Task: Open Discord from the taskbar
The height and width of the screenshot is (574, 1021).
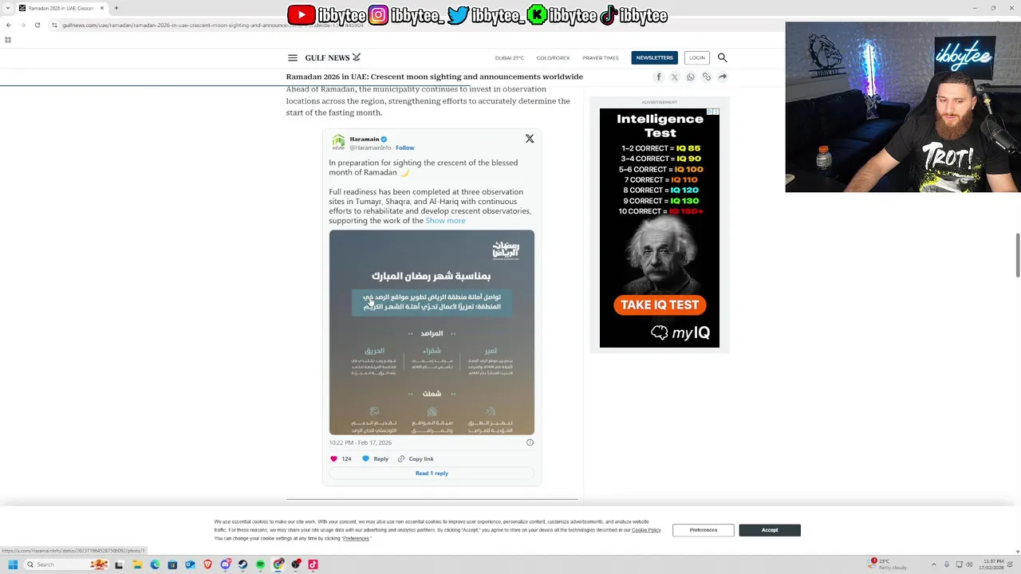Action: pos(226,564)
